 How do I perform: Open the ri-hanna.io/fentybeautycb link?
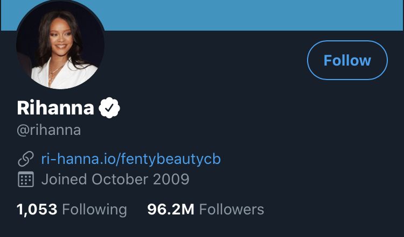coord(131,159)
